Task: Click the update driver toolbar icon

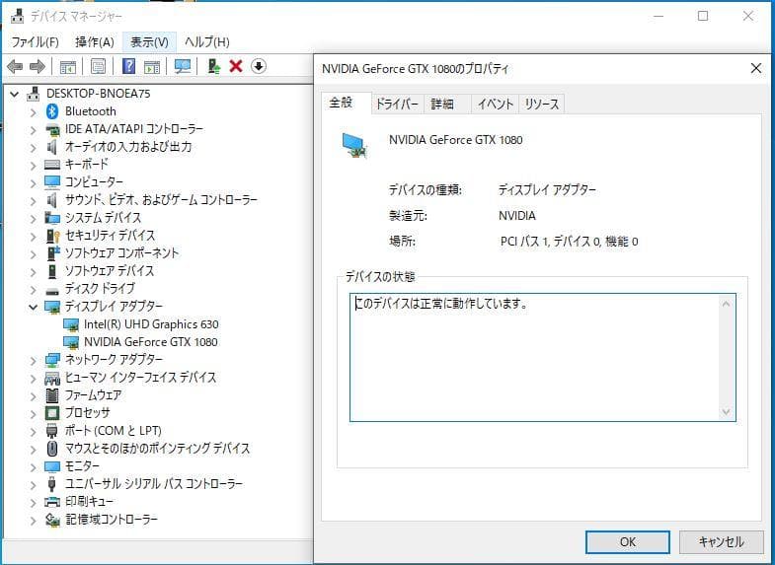Action: 213,66
